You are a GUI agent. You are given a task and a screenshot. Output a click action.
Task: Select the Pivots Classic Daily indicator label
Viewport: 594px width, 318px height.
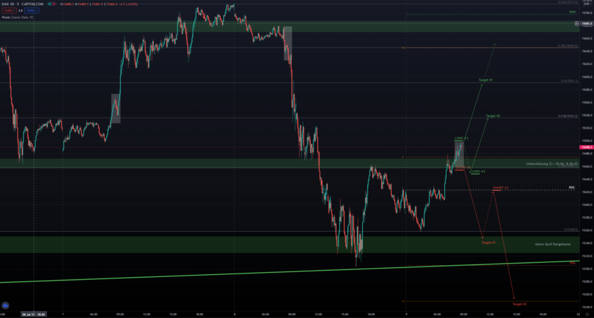point(17,17)
